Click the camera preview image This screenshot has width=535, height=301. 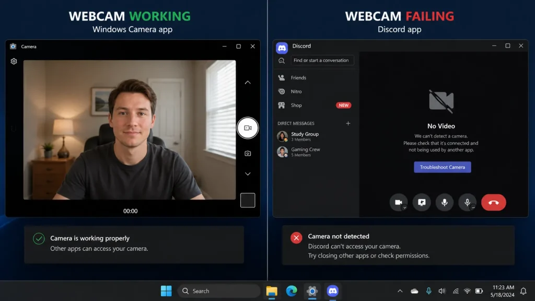point(130,130)
